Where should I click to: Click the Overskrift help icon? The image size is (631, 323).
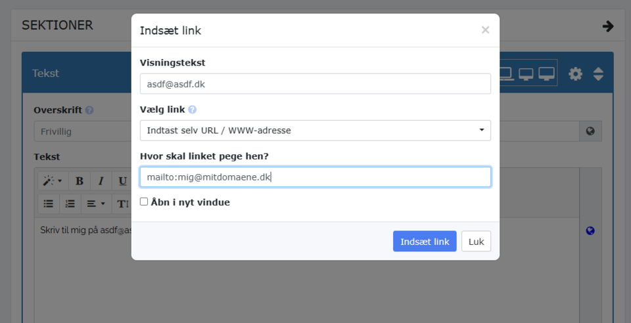(89, 110)
